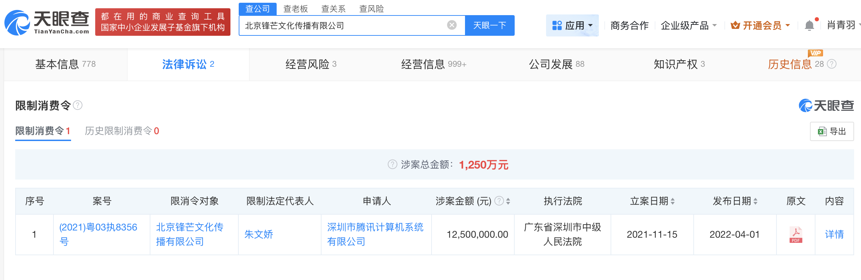The height and width of the screenshot is (280, 861).
Task: Open the PDF original document icon
Action: point(795,235)
